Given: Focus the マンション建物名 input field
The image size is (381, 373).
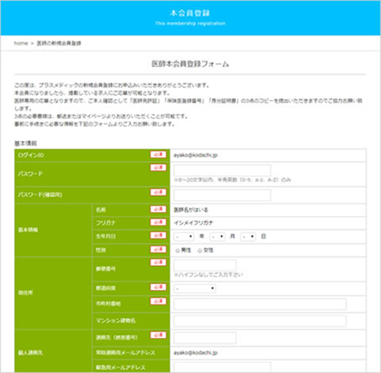Looking at the screenshot, I should [260, 321].
